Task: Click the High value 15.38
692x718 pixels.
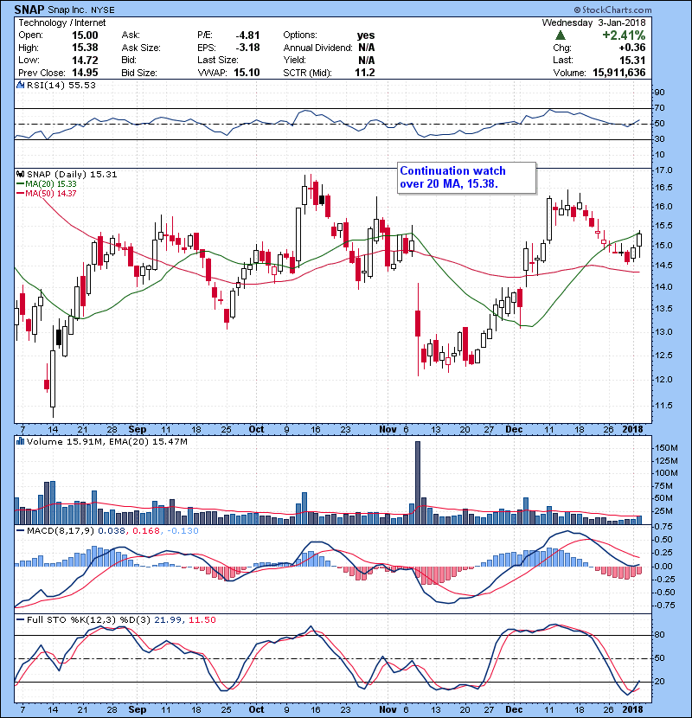Action: tap(85, 48)
